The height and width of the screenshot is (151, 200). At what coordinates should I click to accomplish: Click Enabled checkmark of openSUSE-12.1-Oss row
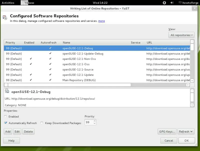(31, 64)
